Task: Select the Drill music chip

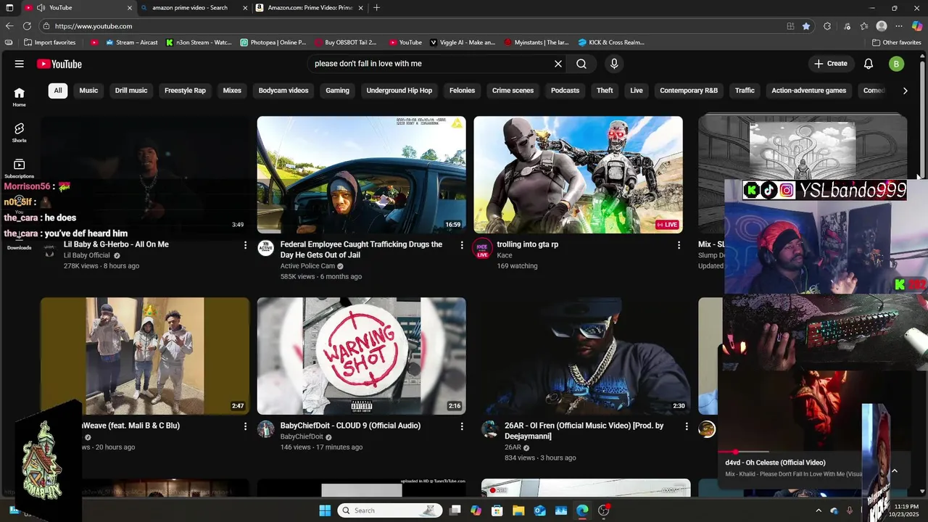Action: 131,91
